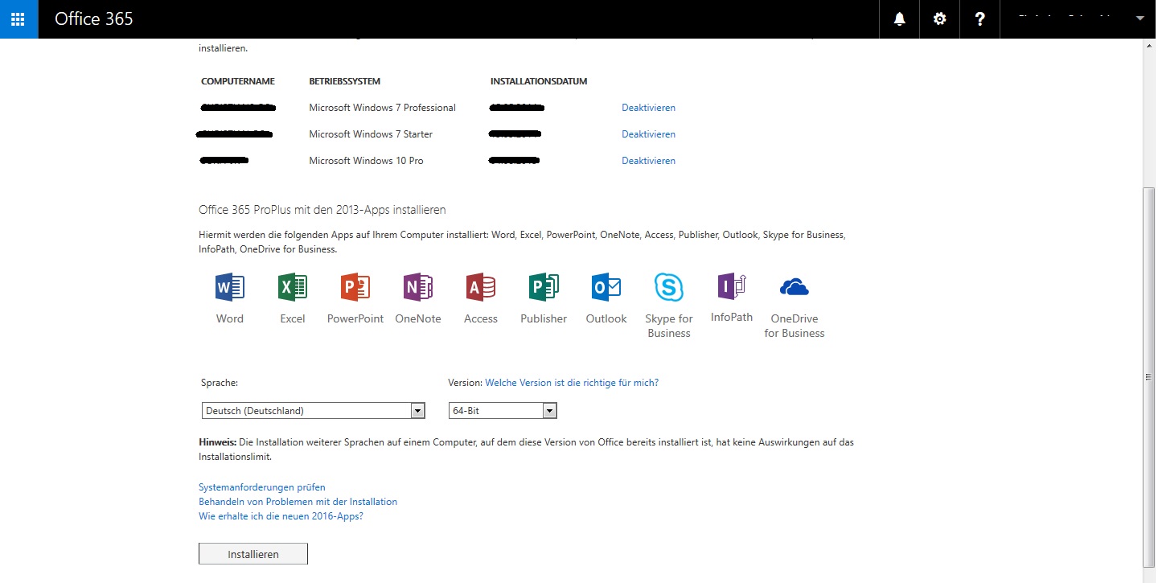Click the Excel app icon
This screenshot has width=1158, height=583.
coord(292,287)
